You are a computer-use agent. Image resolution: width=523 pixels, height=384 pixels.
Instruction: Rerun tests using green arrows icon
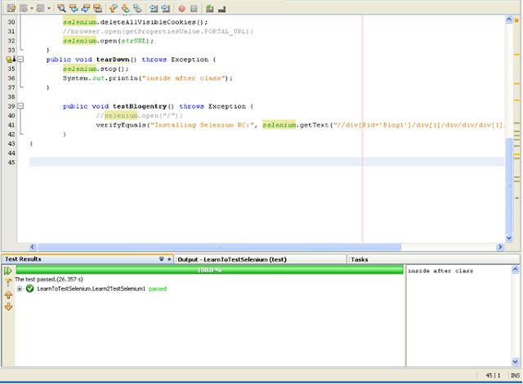[8, 270]
